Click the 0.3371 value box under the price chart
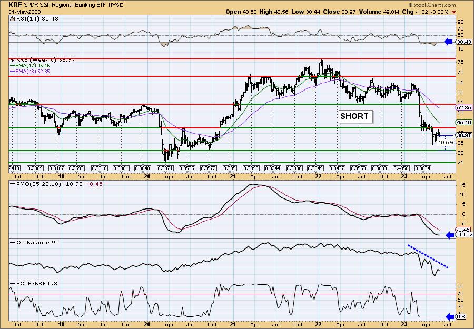Viewport: 474px width, 329px height. (x=165, y=168)
